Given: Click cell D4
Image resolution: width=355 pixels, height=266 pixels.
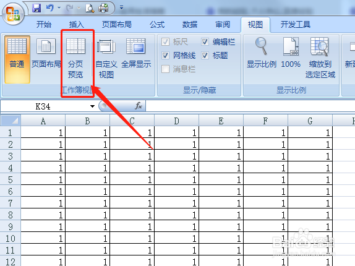Looking at the screenshot, I should click(x=177, y=168).
